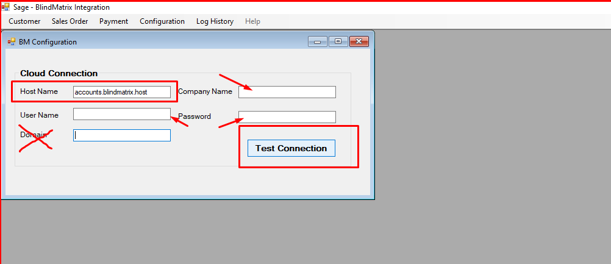Open the Payment menu
611x264 pixels.
pos(113,21)
